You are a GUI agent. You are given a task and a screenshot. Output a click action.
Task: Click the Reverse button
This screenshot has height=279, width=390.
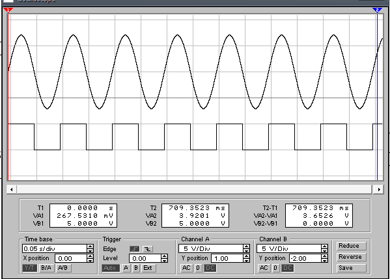351,257
